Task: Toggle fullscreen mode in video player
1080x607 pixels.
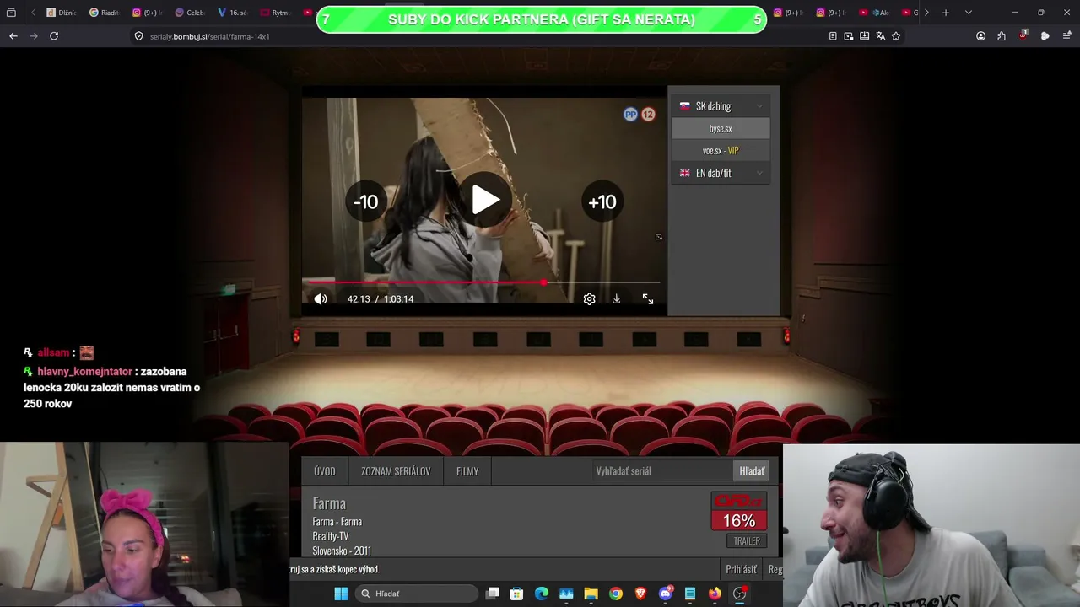Action: (x=648, y=298)
